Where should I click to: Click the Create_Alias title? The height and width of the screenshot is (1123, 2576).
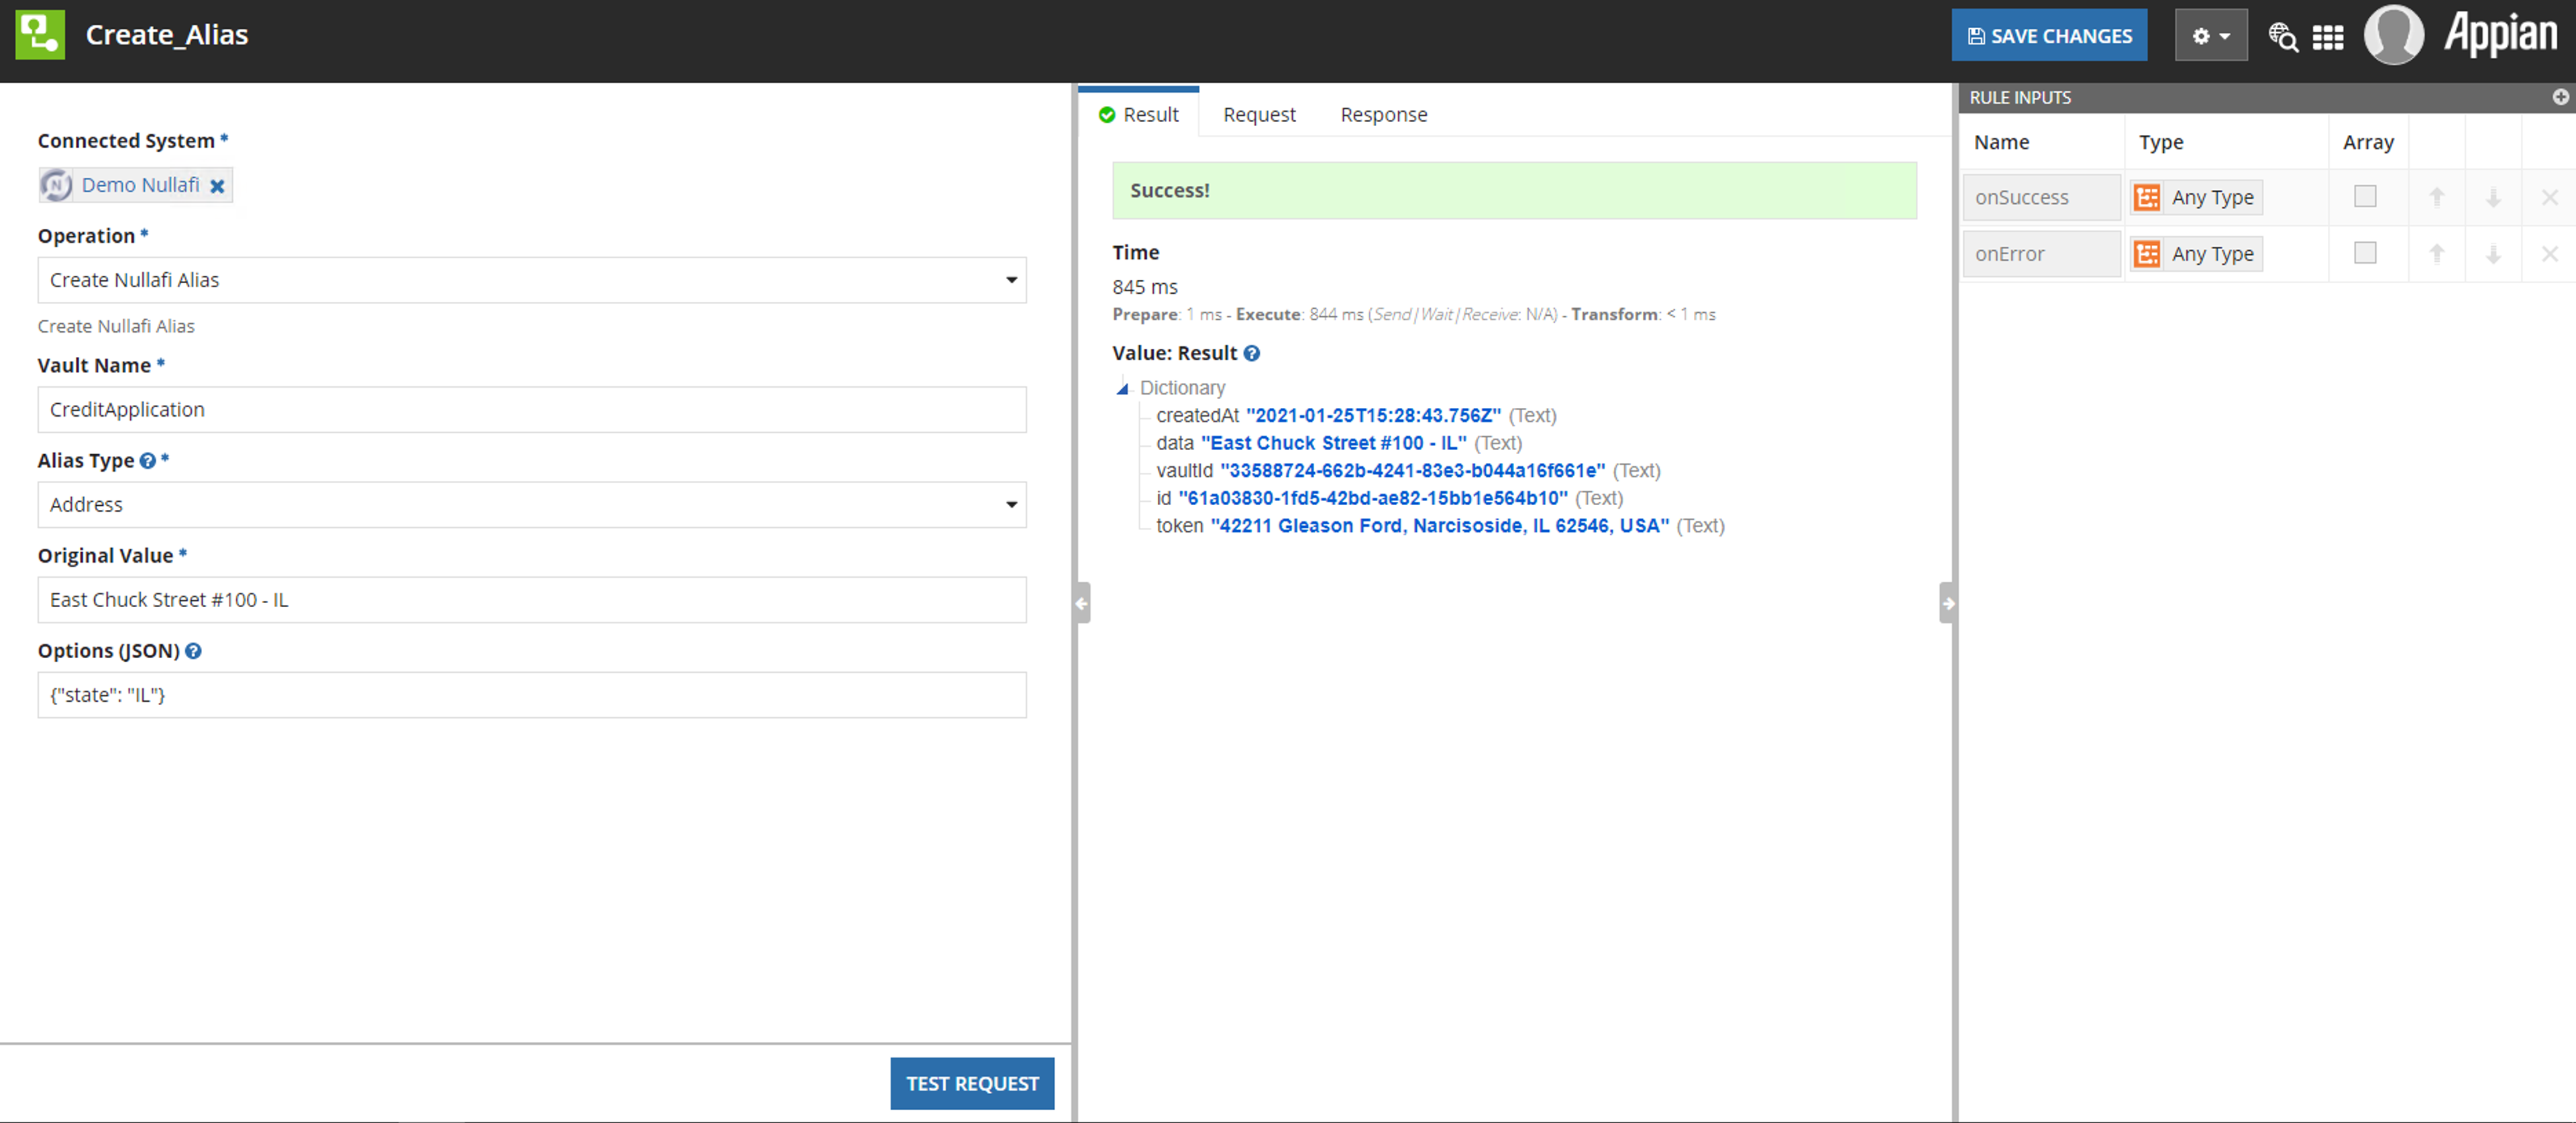(x=167, y=35)
